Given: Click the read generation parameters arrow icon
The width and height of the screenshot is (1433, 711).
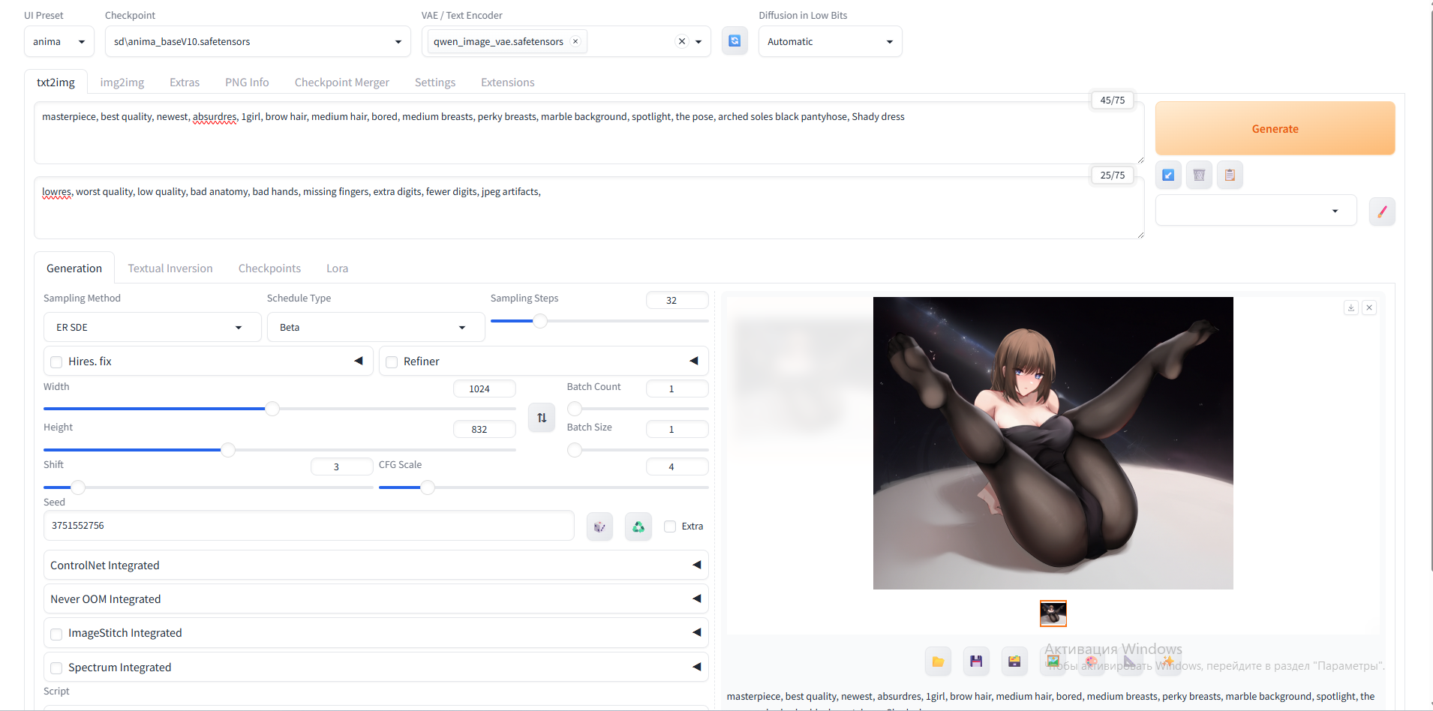Looking at the screenshot, I should tap(1168, 175).
